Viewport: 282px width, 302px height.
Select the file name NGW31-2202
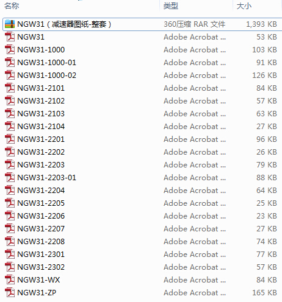(41, 152)
